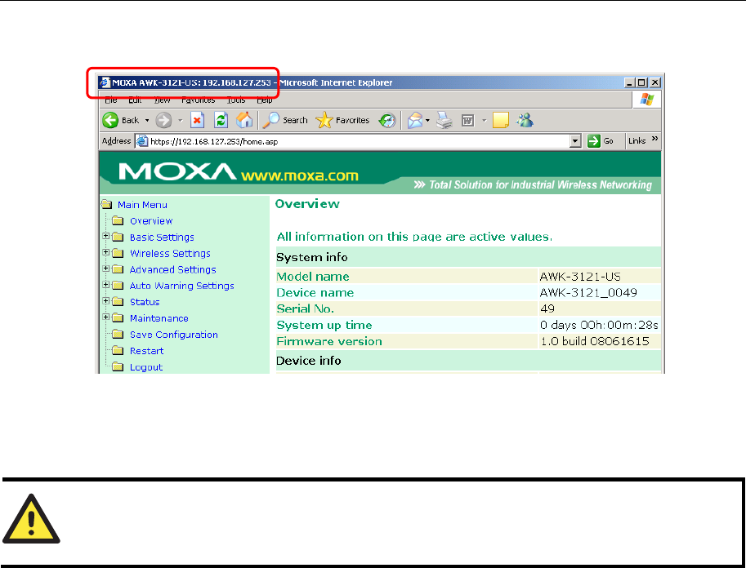Click the Save Configuration link
The height and width of the screenshot is (568, 746).
[174, 335]
